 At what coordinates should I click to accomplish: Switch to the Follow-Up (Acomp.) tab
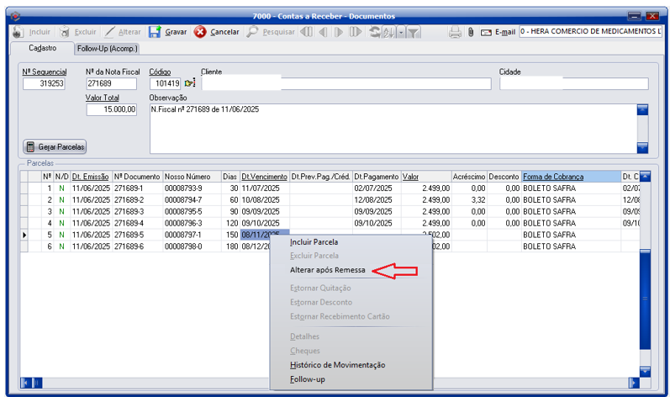[x=113, y=49]
